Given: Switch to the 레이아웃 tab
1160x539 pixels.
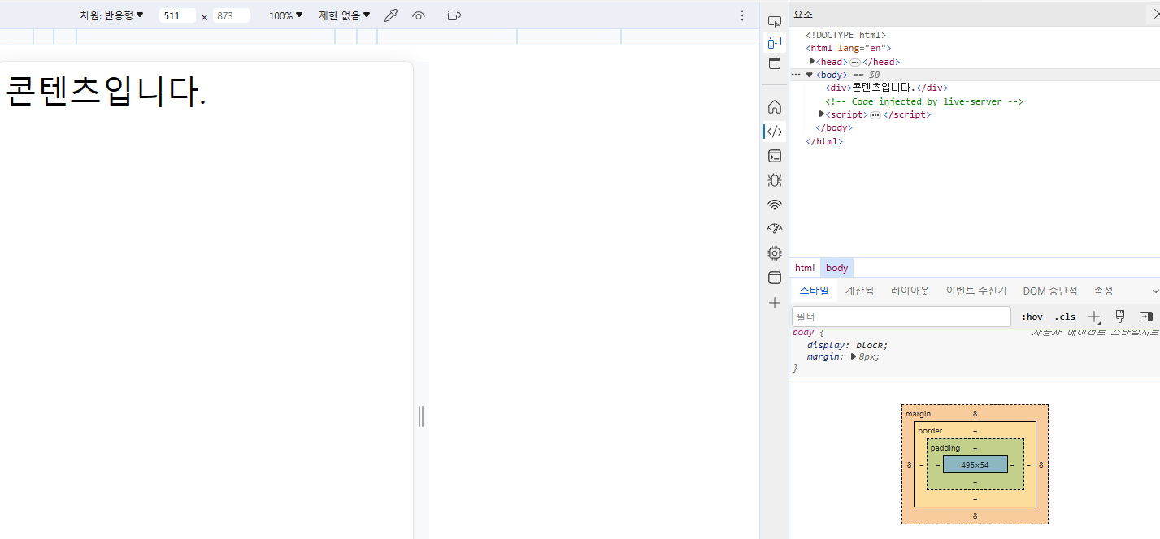Looking at the screenshot, I should point(910,291).
